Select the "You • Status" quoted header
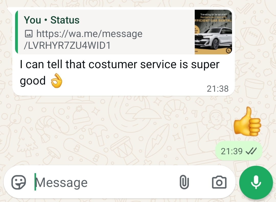276x202 pixels. pos(52,20)
